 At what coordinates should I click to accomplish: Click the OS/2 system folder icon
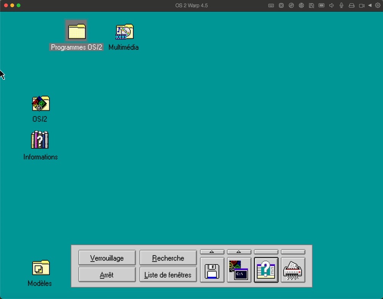[x=40, y=103]
